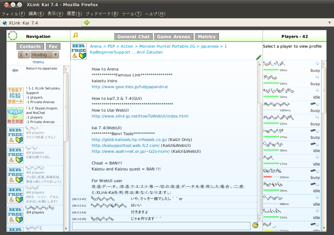This screenshot has height=235, width=334.
Task: Click chat bubble icon for 406ms player
Action: [317, 197]
